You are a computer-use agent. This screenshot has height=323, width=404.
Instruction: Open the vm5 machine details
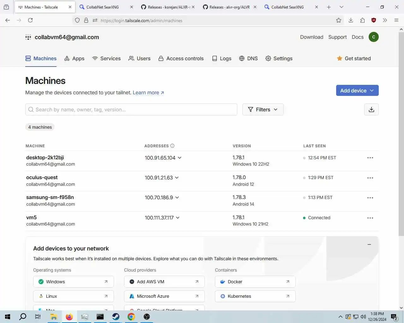(31, 217)
